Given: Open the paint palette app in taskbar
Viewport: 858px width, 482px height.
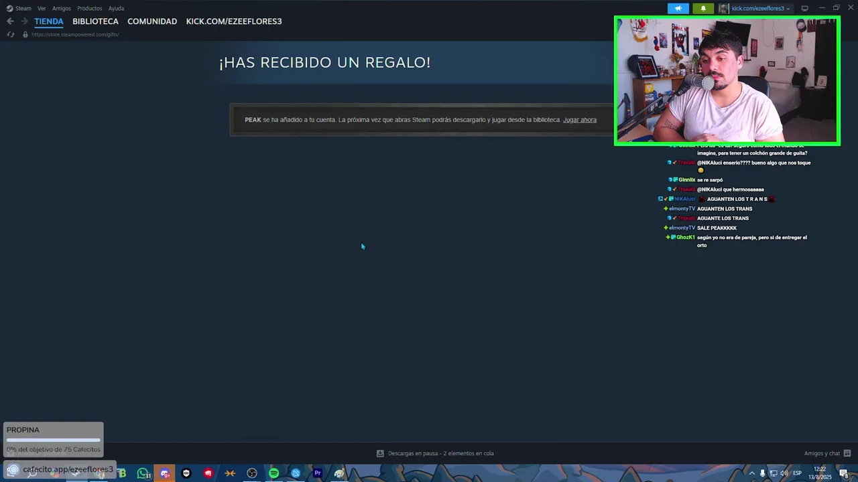Looking at the screenshot, I should [x=339, y=473].
